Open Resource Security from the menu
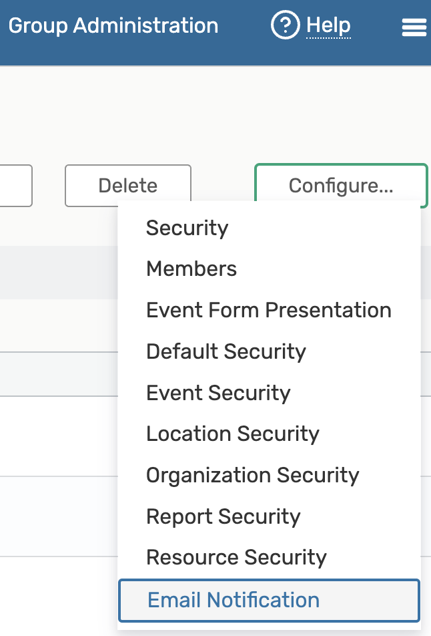This screenshot has width=431, height=636. coord(236,558)
